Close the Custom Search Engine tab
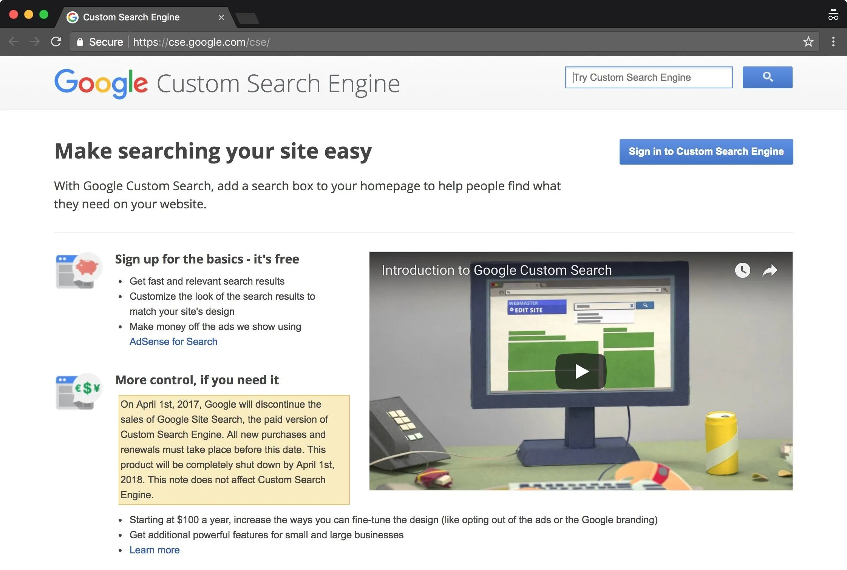Image resolution: width=847 pixels, height=570 pixels. click(221, 17)
